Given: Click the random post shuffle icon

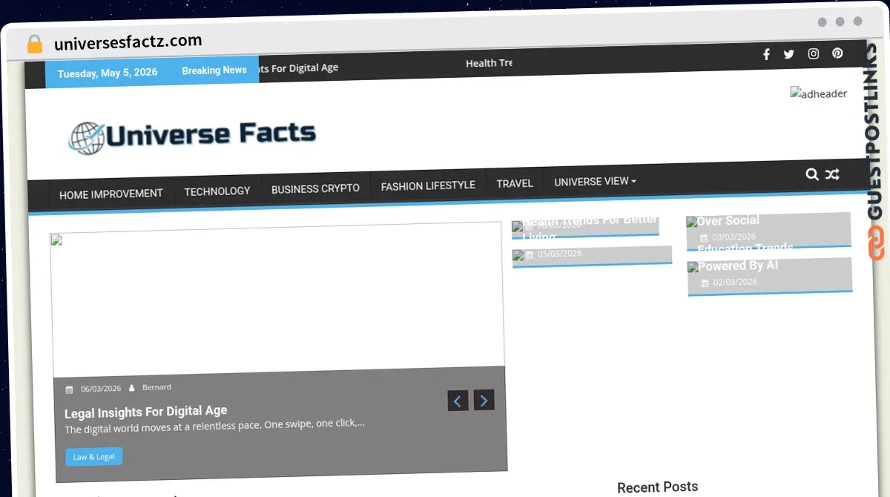Looking at the screenshot, I should (x=832, y=174).
